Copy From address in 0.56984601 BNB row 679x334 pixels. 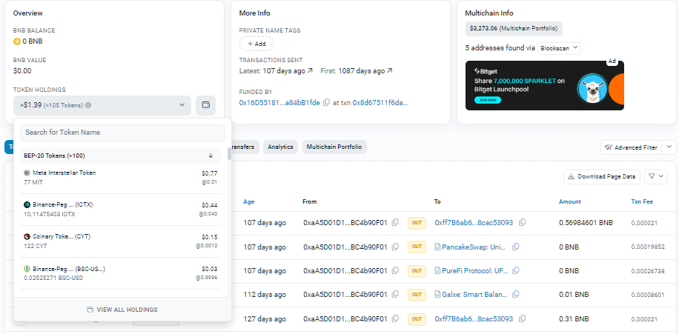click(x=395, y=222)
